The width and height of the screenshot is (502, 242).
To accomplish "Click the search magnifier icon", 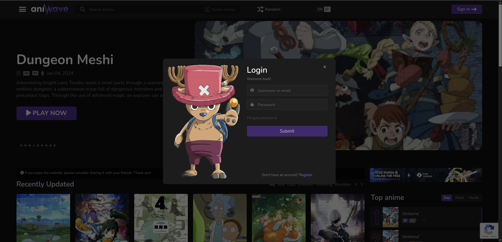I will coord(82,9).
